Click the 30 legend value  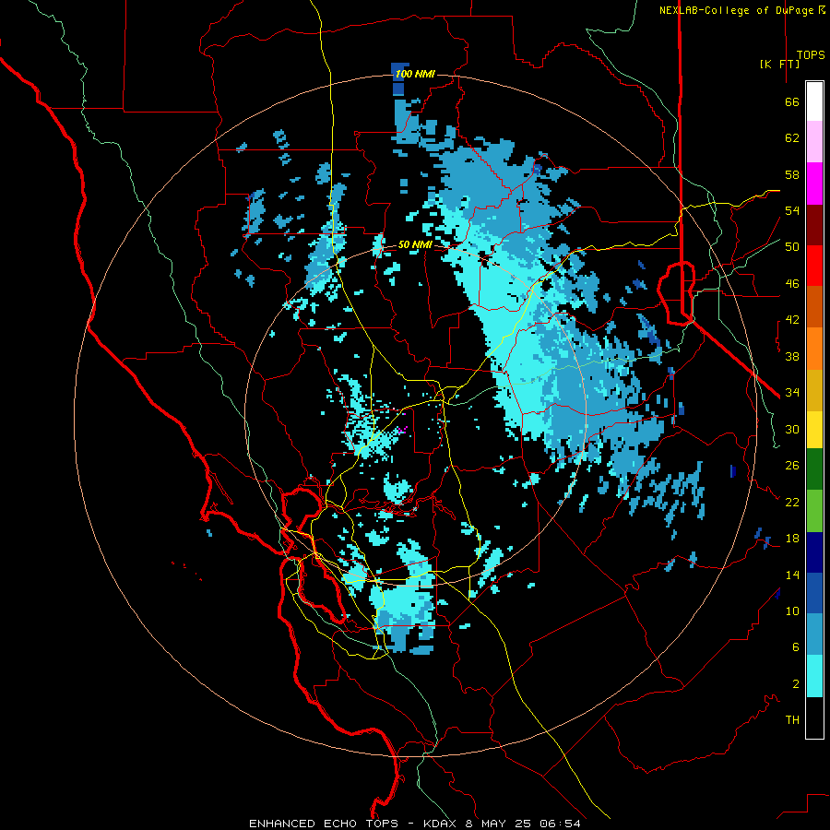coord(792,429)
